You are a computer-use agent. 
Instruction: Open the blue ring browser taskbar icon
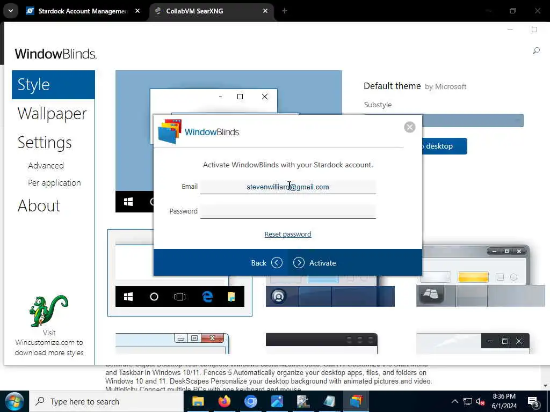click(x=250, y=401)
